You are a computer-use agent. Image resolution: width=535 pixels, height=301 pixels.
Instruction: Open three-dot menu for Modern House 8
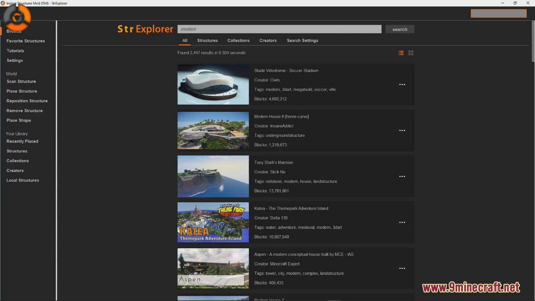tap(402, 130)
